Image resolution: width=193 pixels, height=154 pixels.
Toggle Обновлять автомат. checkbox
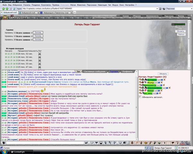pyautogui.click(x=140, y=97)
